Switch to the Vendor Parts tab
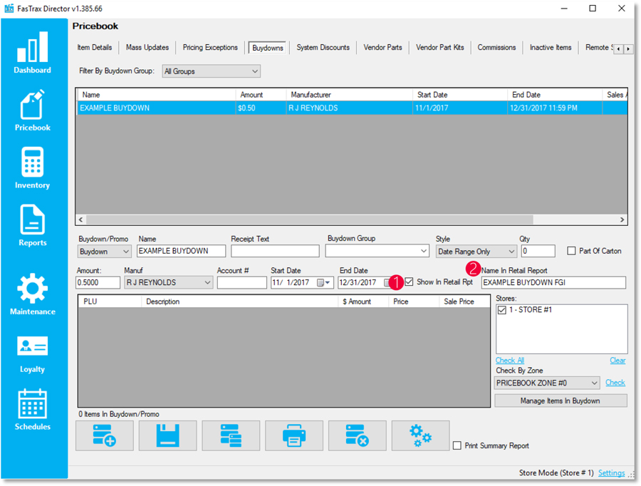The image size is (641, 486). [382, 48]
